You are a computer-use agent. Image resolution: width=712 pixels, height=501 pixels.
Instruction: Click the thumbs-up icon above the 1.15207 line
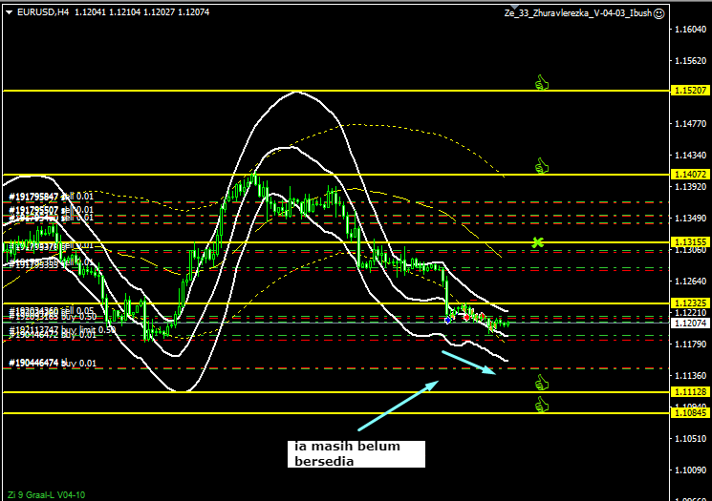tap(541, 82)
